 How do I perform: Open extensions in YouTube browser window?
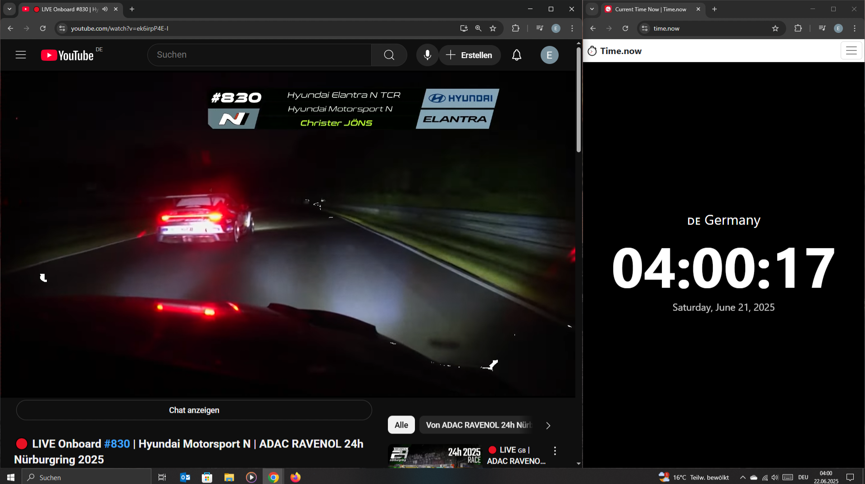[515, 28]
